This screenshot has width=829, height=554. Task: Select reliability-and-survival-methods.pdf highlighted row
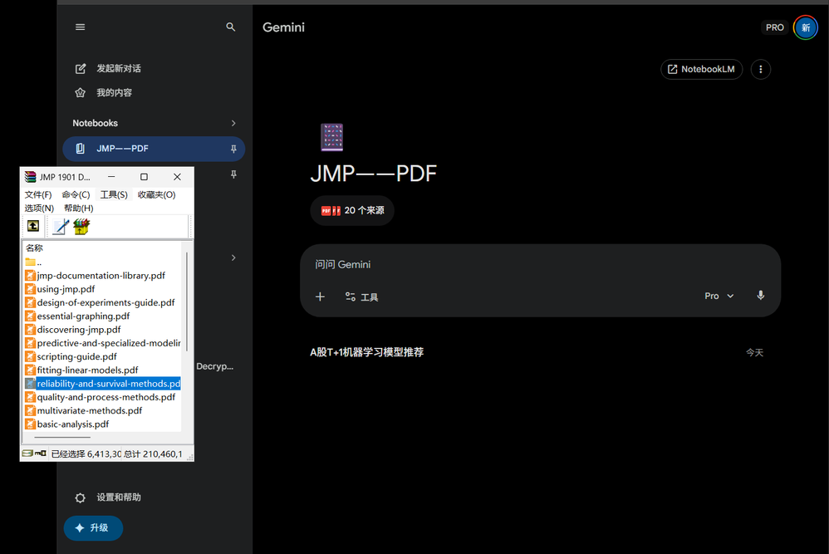coord(102,383)
